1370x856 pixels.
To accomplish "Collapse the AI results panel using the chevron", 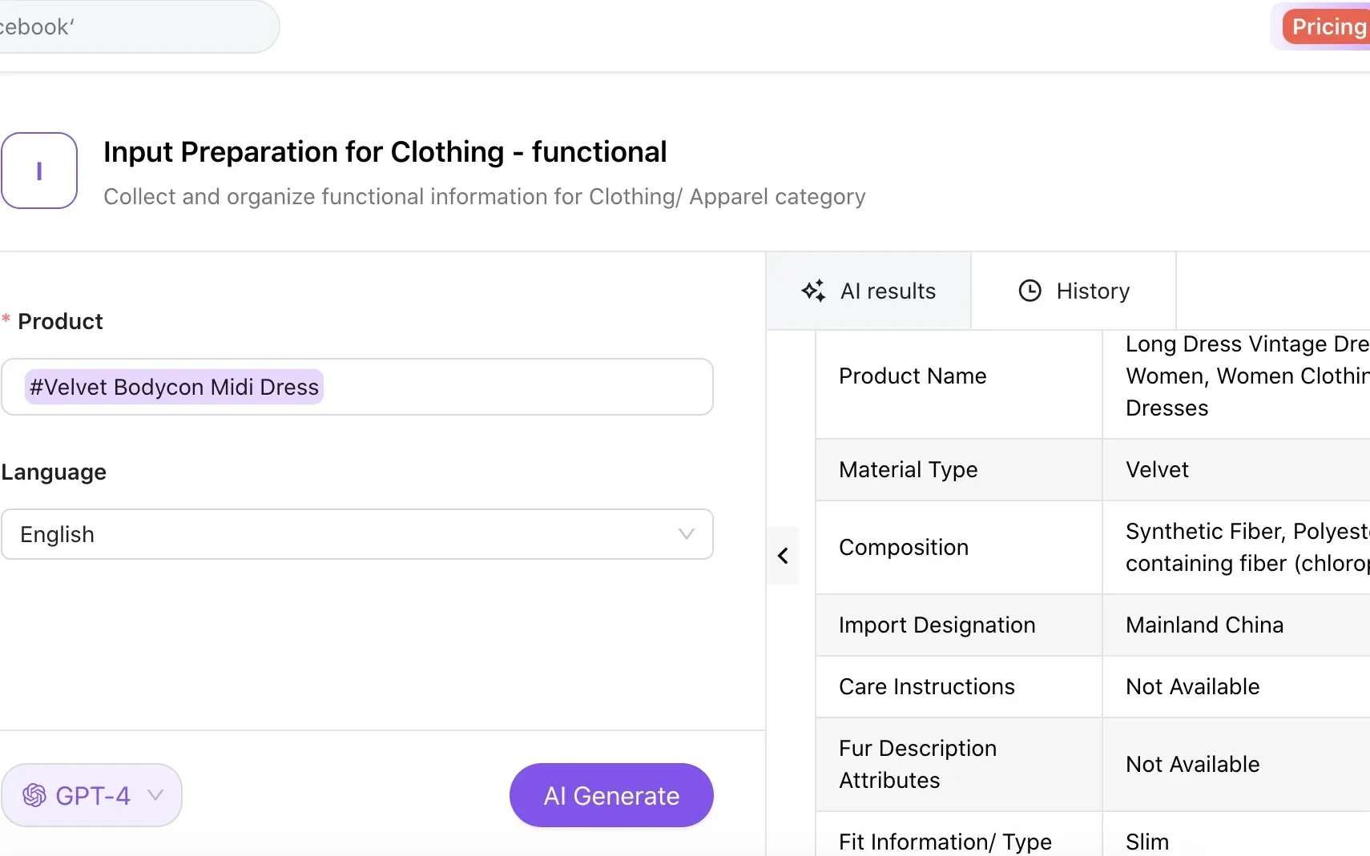I will (x=783, y=555).
